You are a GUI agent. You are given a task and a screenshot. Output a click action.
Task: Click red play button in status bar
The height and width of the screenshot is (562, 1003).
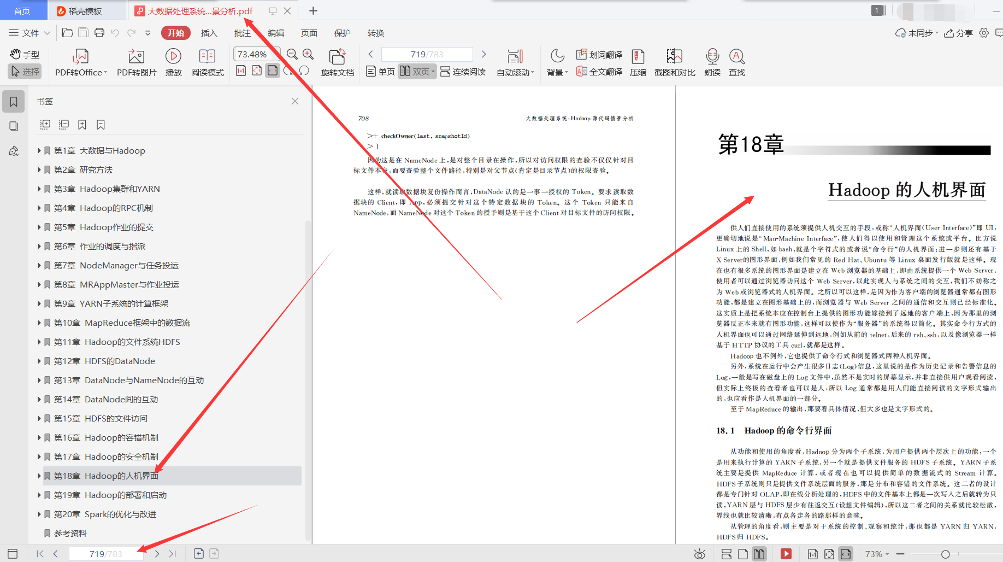click(x=786, y=554)
